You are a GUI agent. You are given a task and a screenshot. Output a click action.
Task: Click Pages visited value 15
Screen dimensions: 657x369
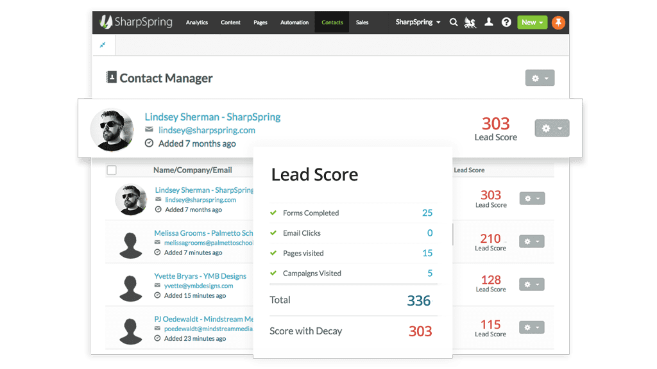[427, 253]
